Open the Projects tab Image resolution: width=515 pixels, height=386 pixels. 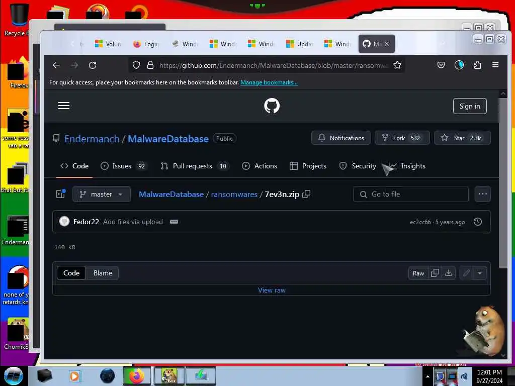[308, 166]
